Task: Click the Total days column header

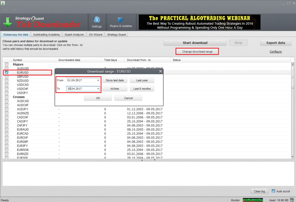Action: pyautogui.click(x=113, y=60)
